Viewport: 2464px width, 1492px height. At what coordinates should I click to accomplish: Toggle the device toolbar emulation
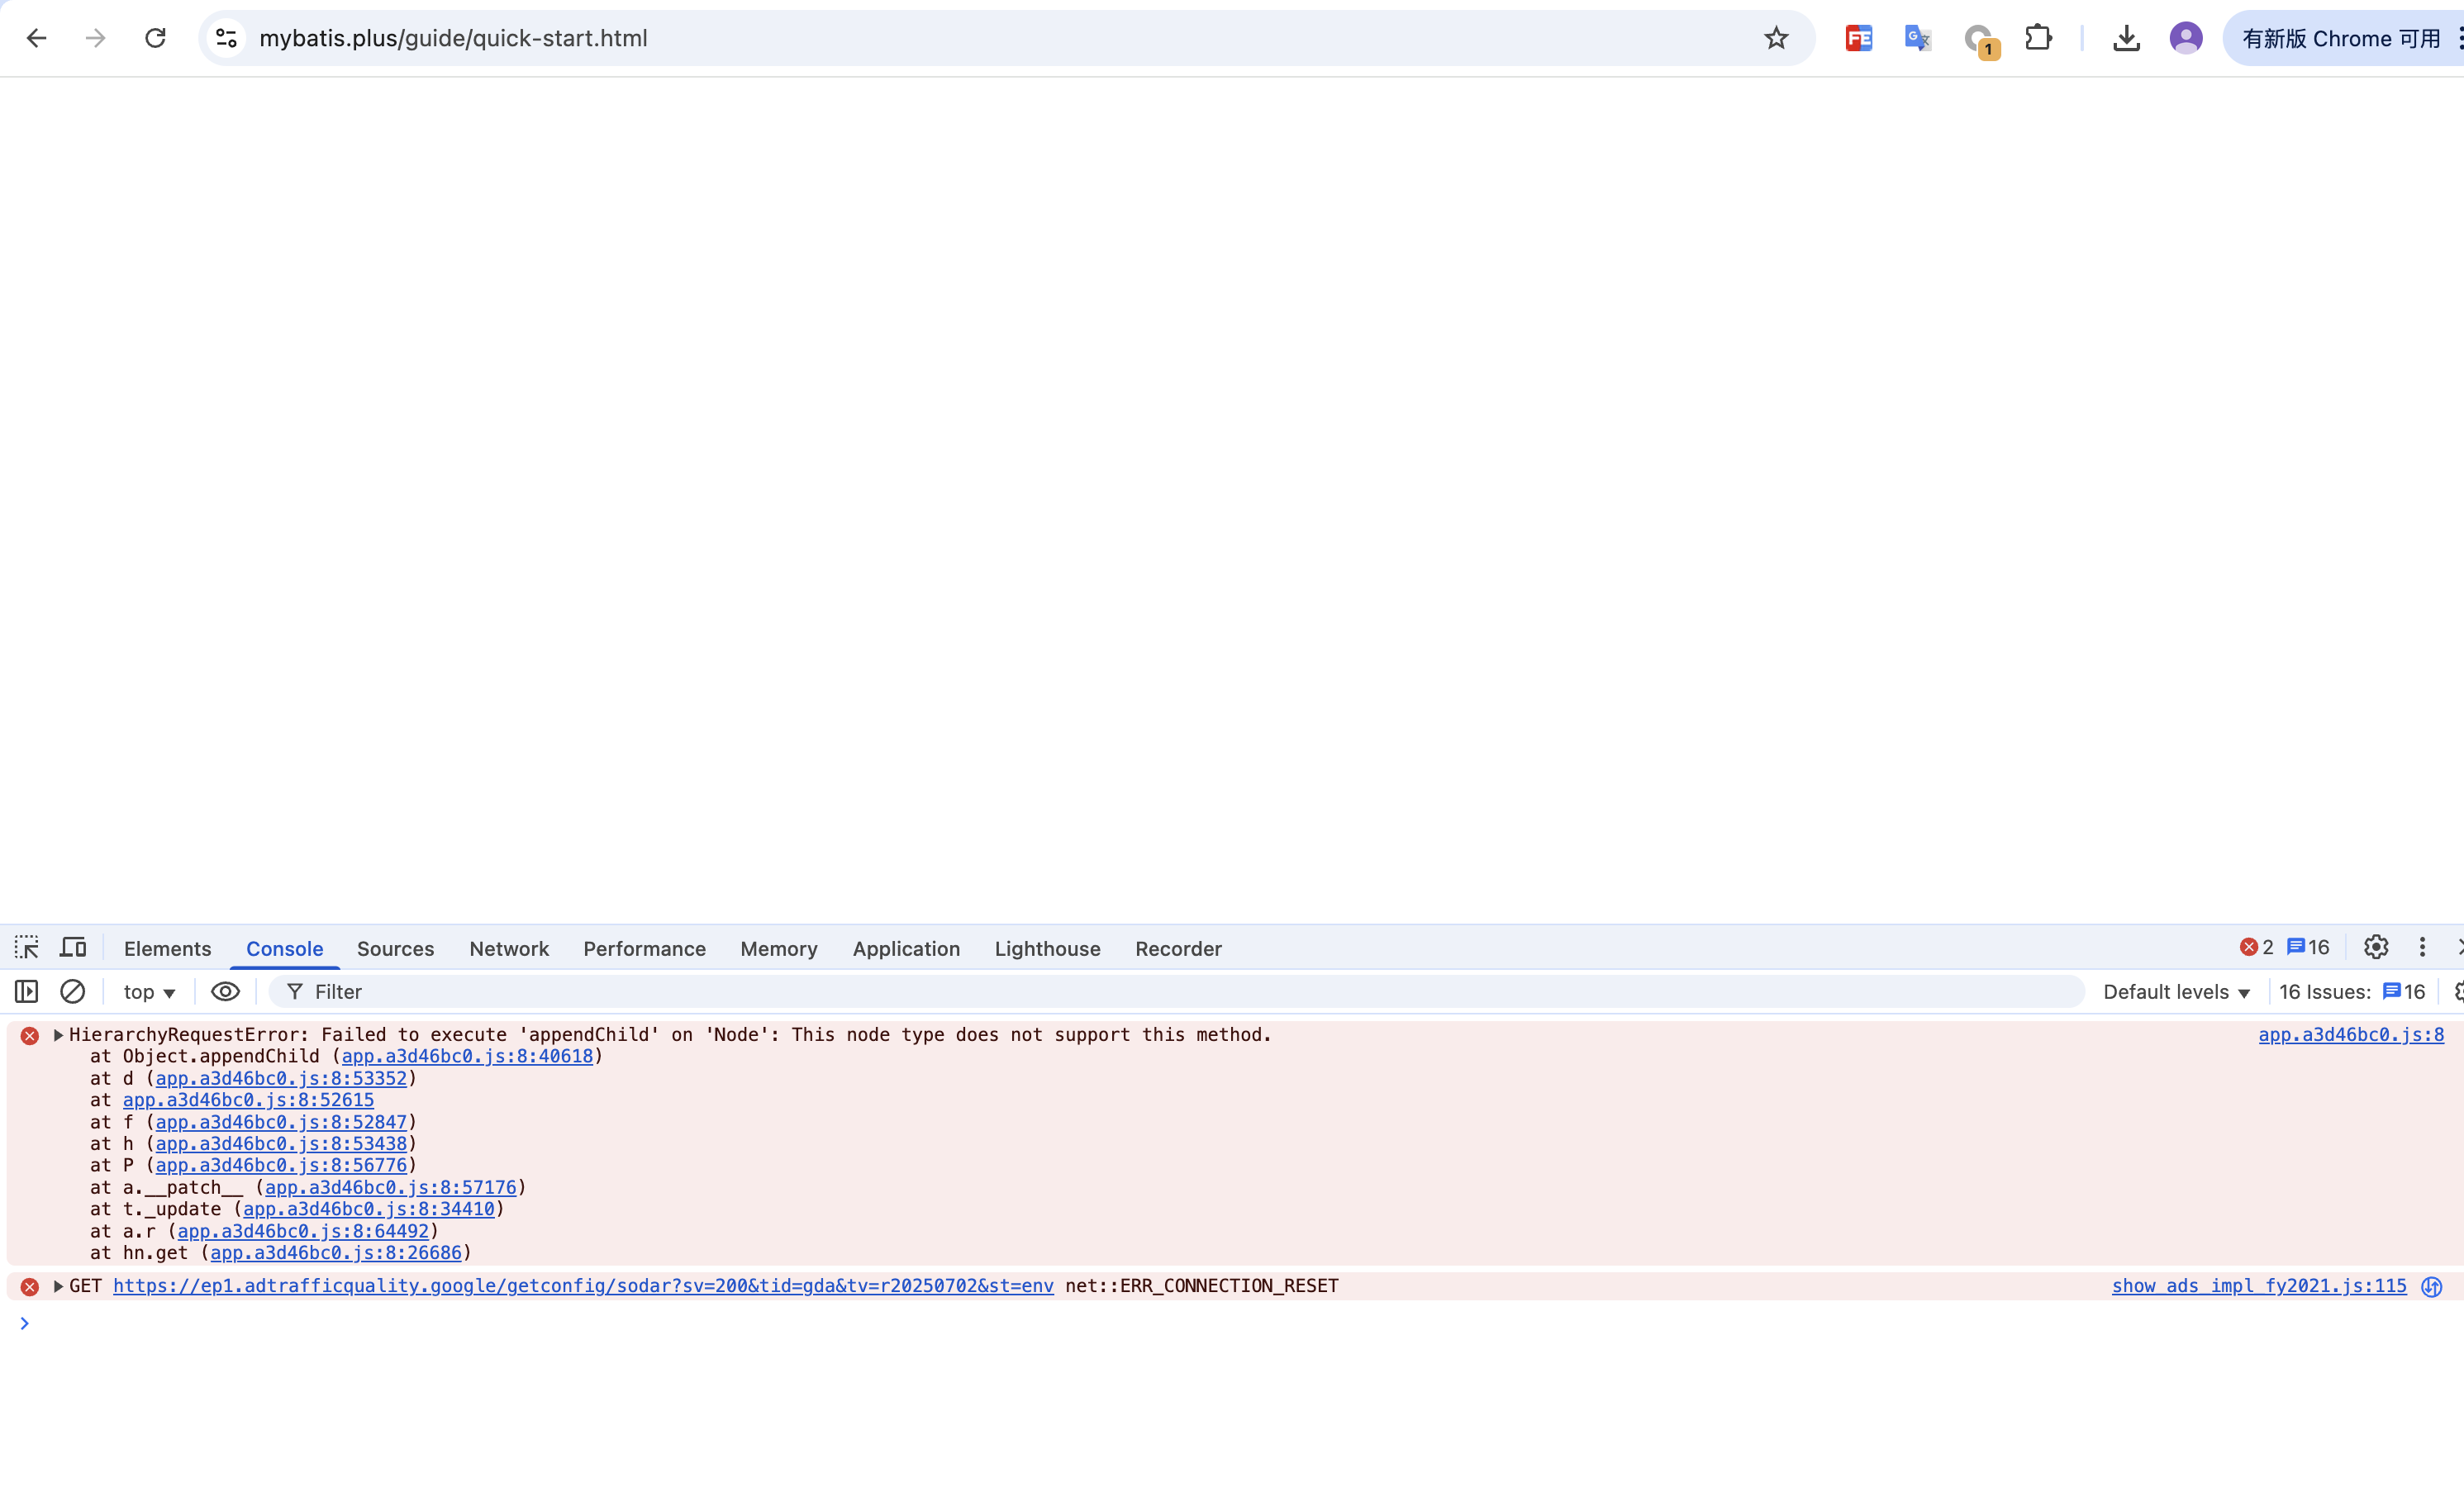click(x=73, y=947)
